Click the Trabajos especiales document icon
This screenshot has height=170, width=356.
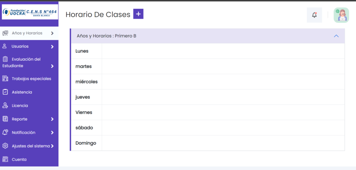(x=5, y=79)
